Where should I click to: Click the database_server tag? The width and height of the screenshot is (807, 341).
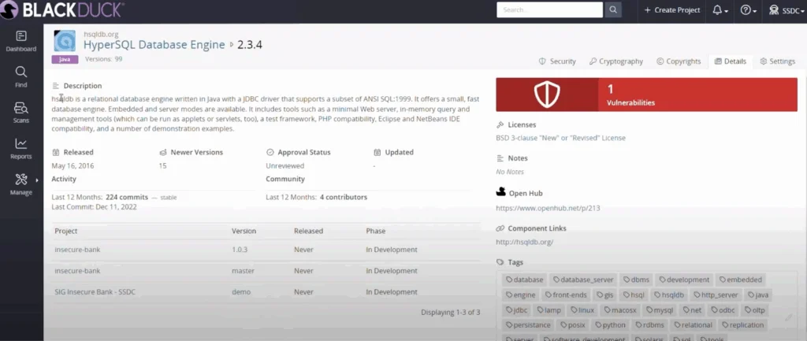pyautogui.click(x=582, y=280)
